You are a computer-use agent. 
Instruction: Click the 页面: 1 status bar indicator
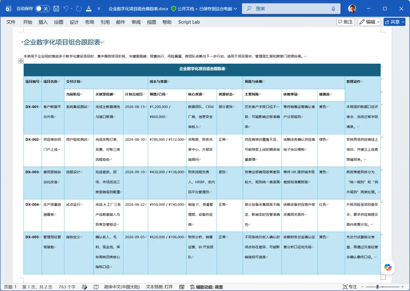tap(11, 287)
